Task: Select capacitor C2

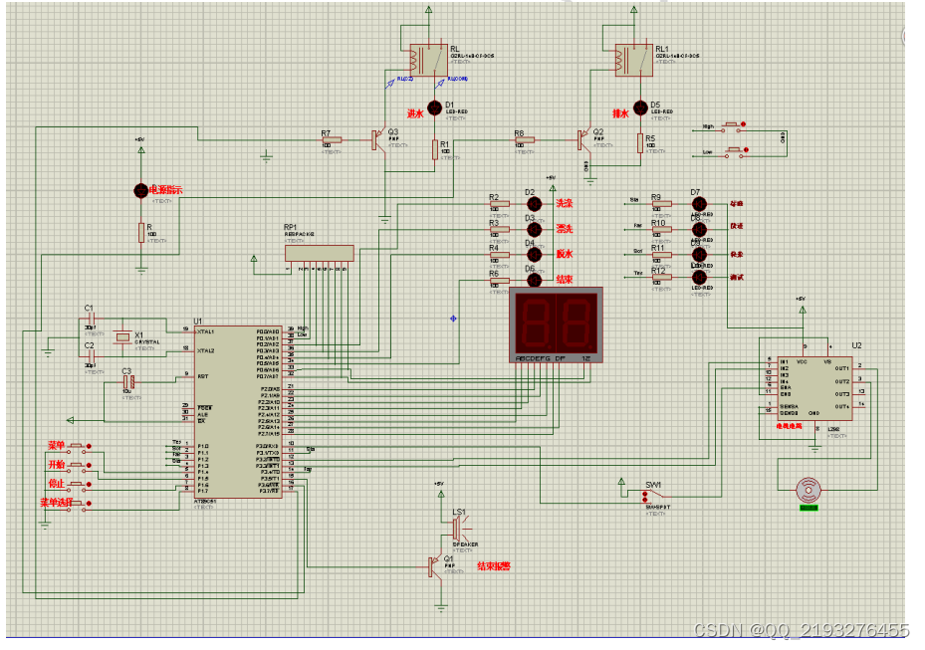Action: (x=91, y=356)
